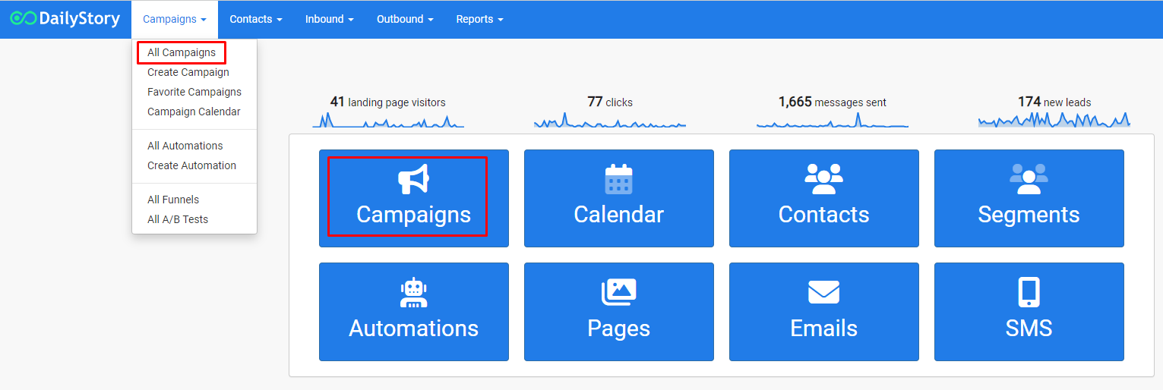Click the images icon on Pages tile
This screenshot has width=1163, height=390.
(618, 292)
